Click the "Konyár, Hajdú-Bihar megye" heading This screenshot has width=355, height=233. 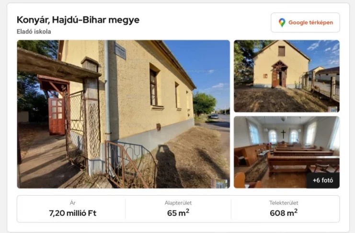tap(78, 20)
